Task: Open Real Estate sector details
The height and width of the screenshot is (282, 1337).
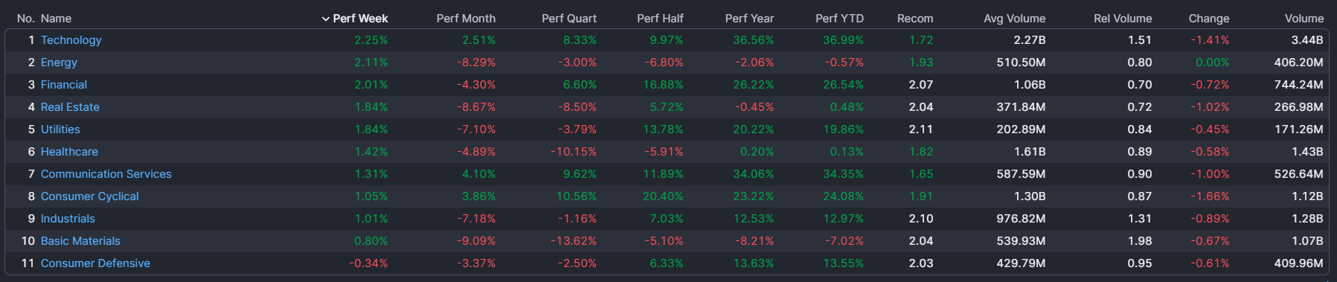Action: pos(70,107)
